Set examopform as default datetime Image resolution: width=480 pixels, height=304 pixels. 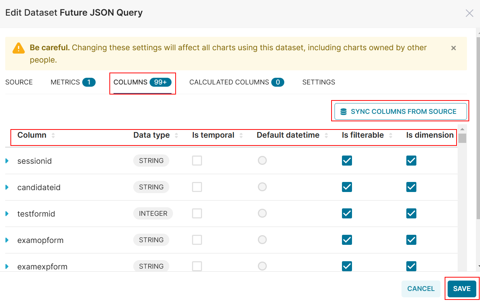[262, 240]
